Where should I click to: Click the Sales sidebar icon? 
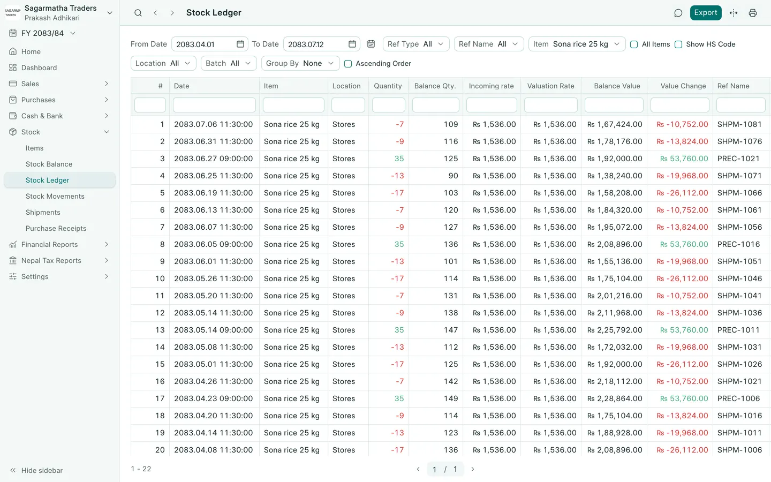coord(13,84)
